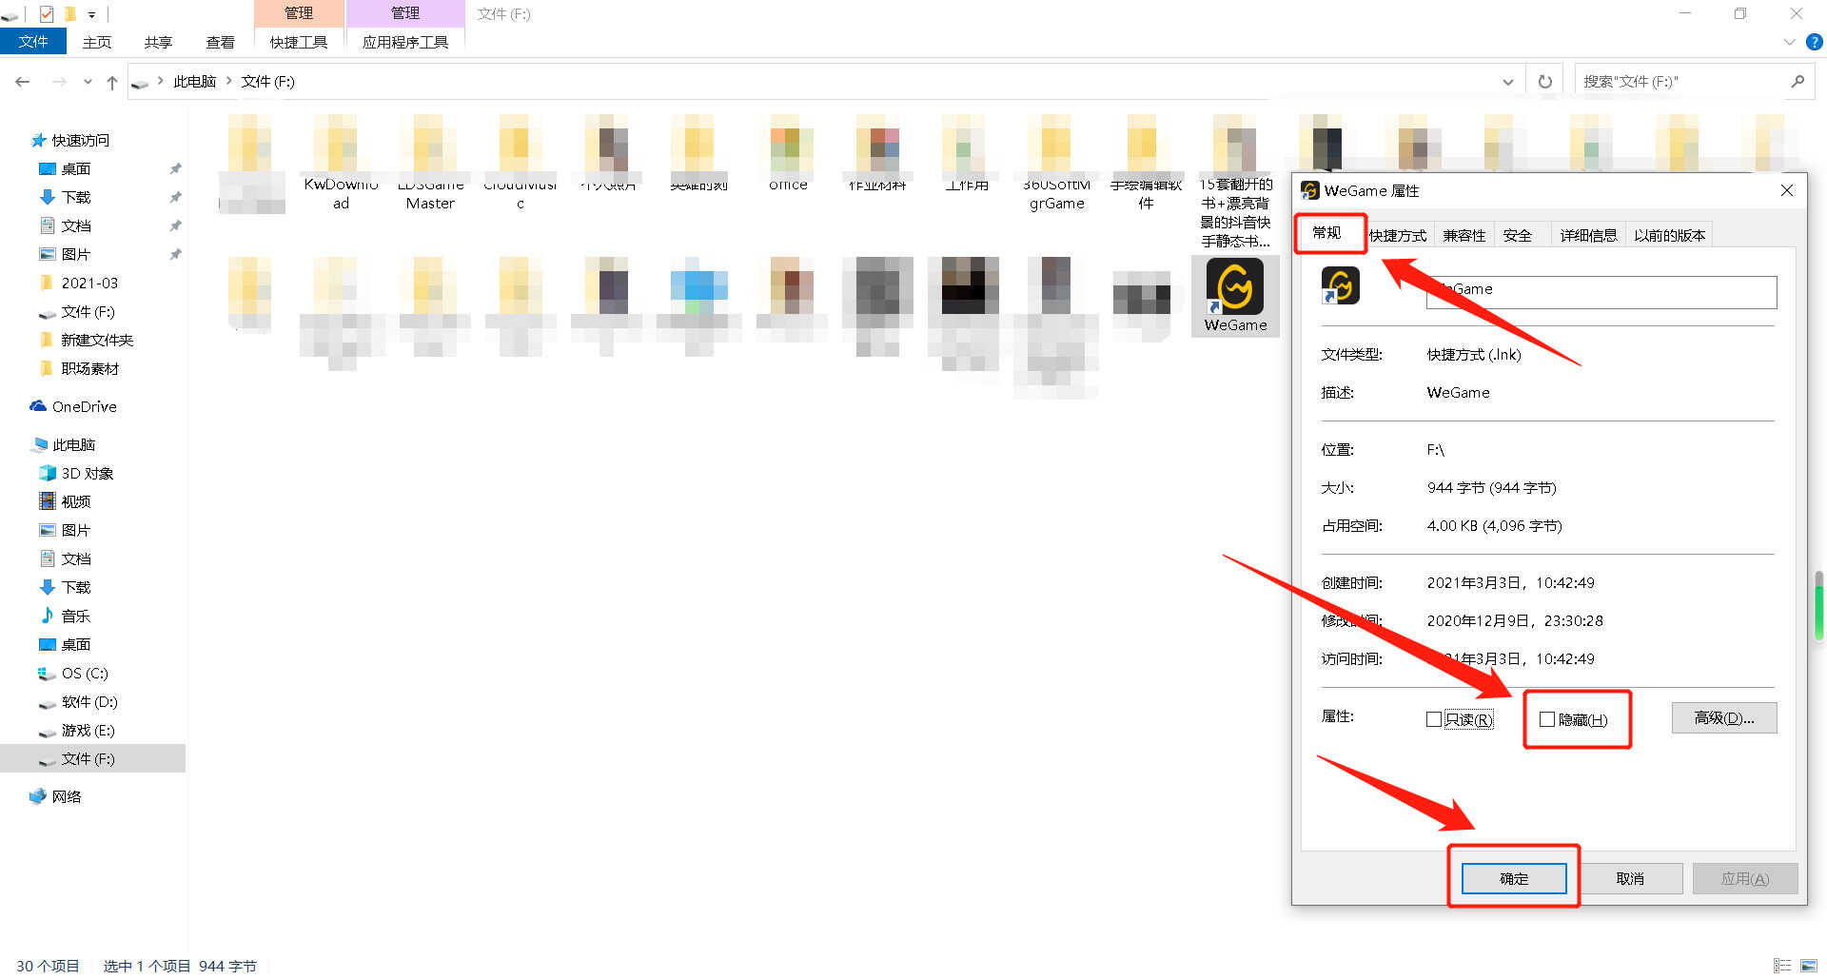Open the CloudMusic folder
This screenshot has width=1827, height=979.
click(520, 163)
